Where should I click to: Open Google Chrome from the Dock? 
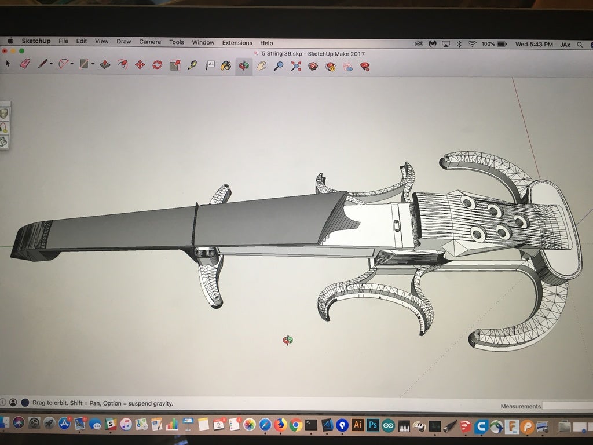[296, 425]
